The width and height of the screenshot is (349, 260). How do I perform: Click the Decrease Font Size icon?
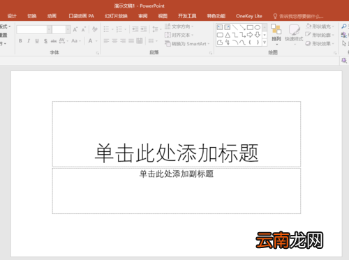[x=84, y=29]
